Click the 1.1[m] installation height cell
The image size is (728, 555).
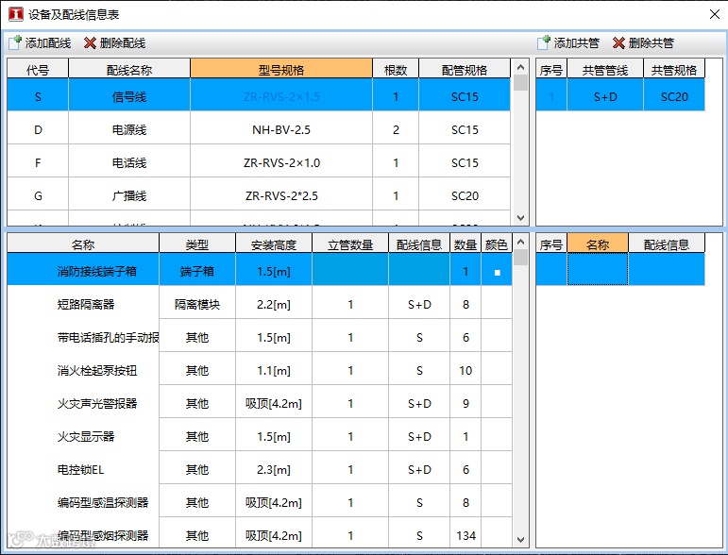point(274,370)
